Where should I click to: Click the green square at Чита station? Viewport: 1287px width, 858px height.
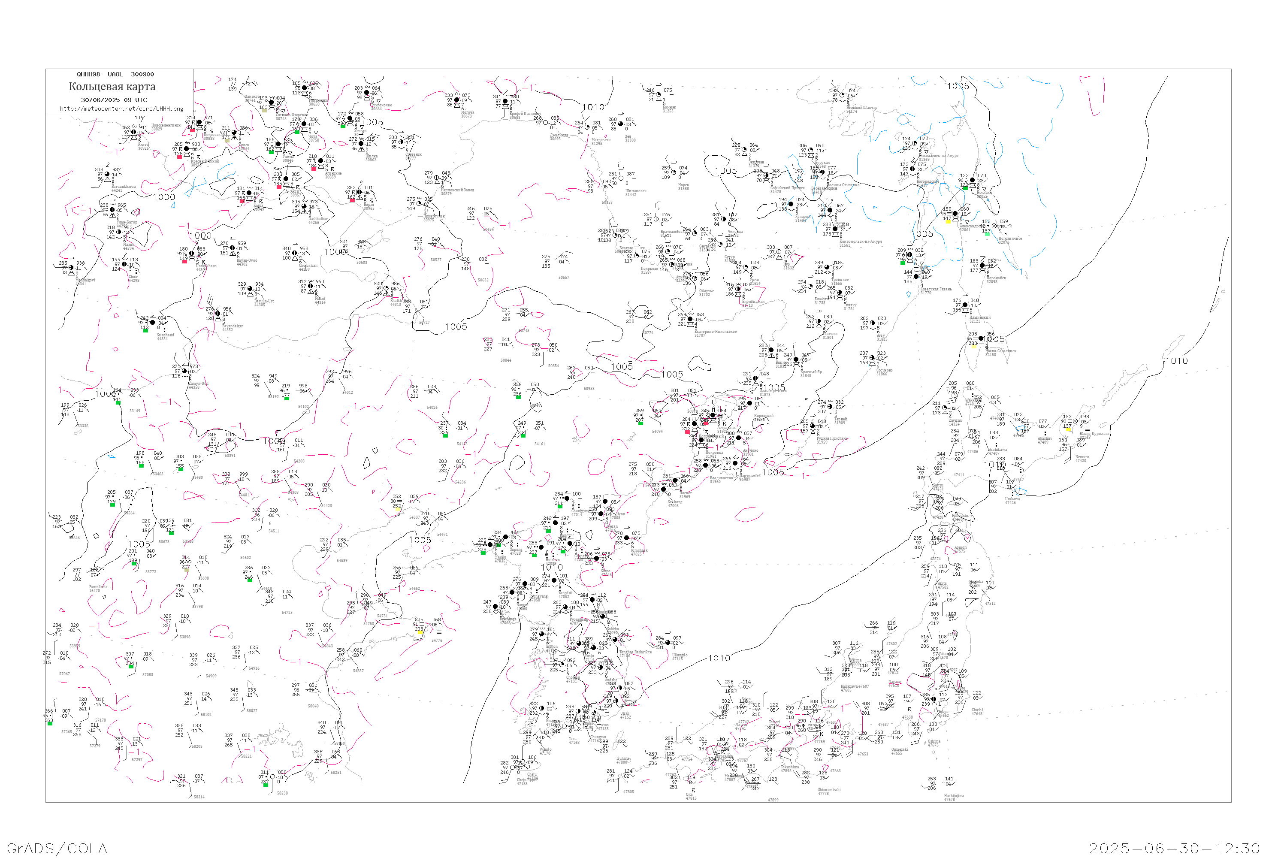tap(297, 131)
